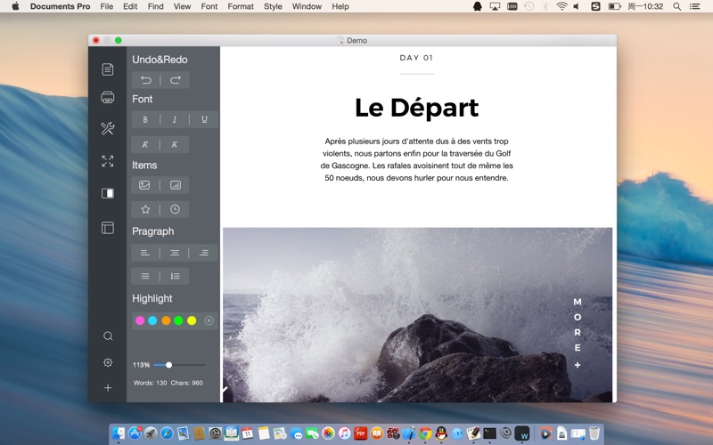Open the settings gear icon in the sidebar
Image resolution: width=713 pixels, height=445 pixels.
pyautogui.click(x=108, y=362)
